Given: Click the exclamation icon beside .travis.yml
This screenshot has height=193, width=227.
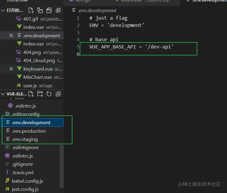Looking at the screenshot, I should tap(7, 172).
